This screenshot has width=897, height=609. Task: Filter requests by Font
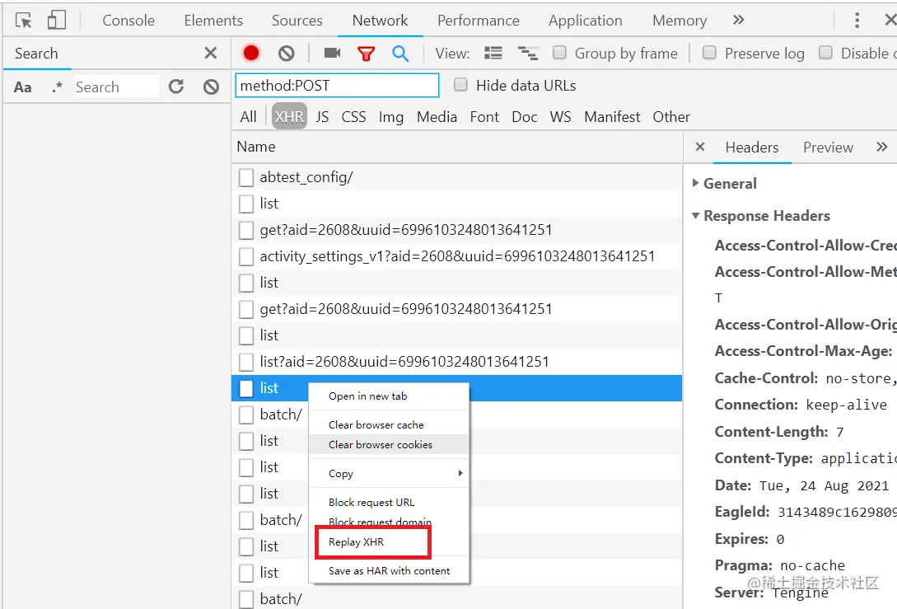(484, 117)
